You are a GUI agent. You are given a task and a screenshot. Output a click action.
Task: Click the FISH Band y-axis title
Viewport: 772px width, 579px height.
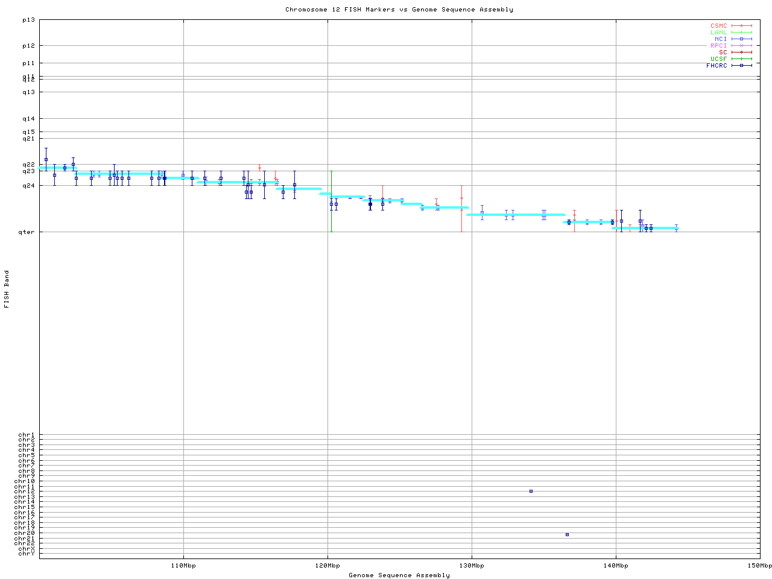tap(7, 289)
